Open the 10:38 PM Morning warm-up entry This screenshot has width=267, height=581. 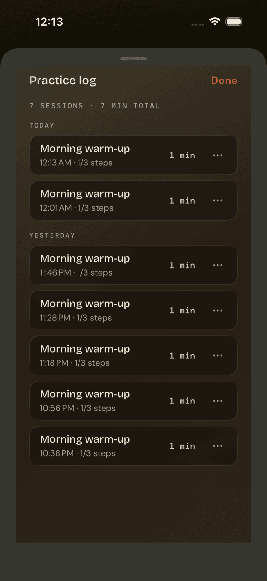133,446
